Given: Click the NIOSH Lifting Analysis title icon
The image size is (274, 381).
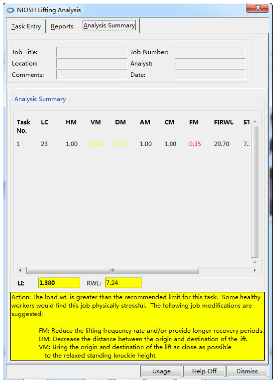Looking at the screenshot, I should 10,10.
